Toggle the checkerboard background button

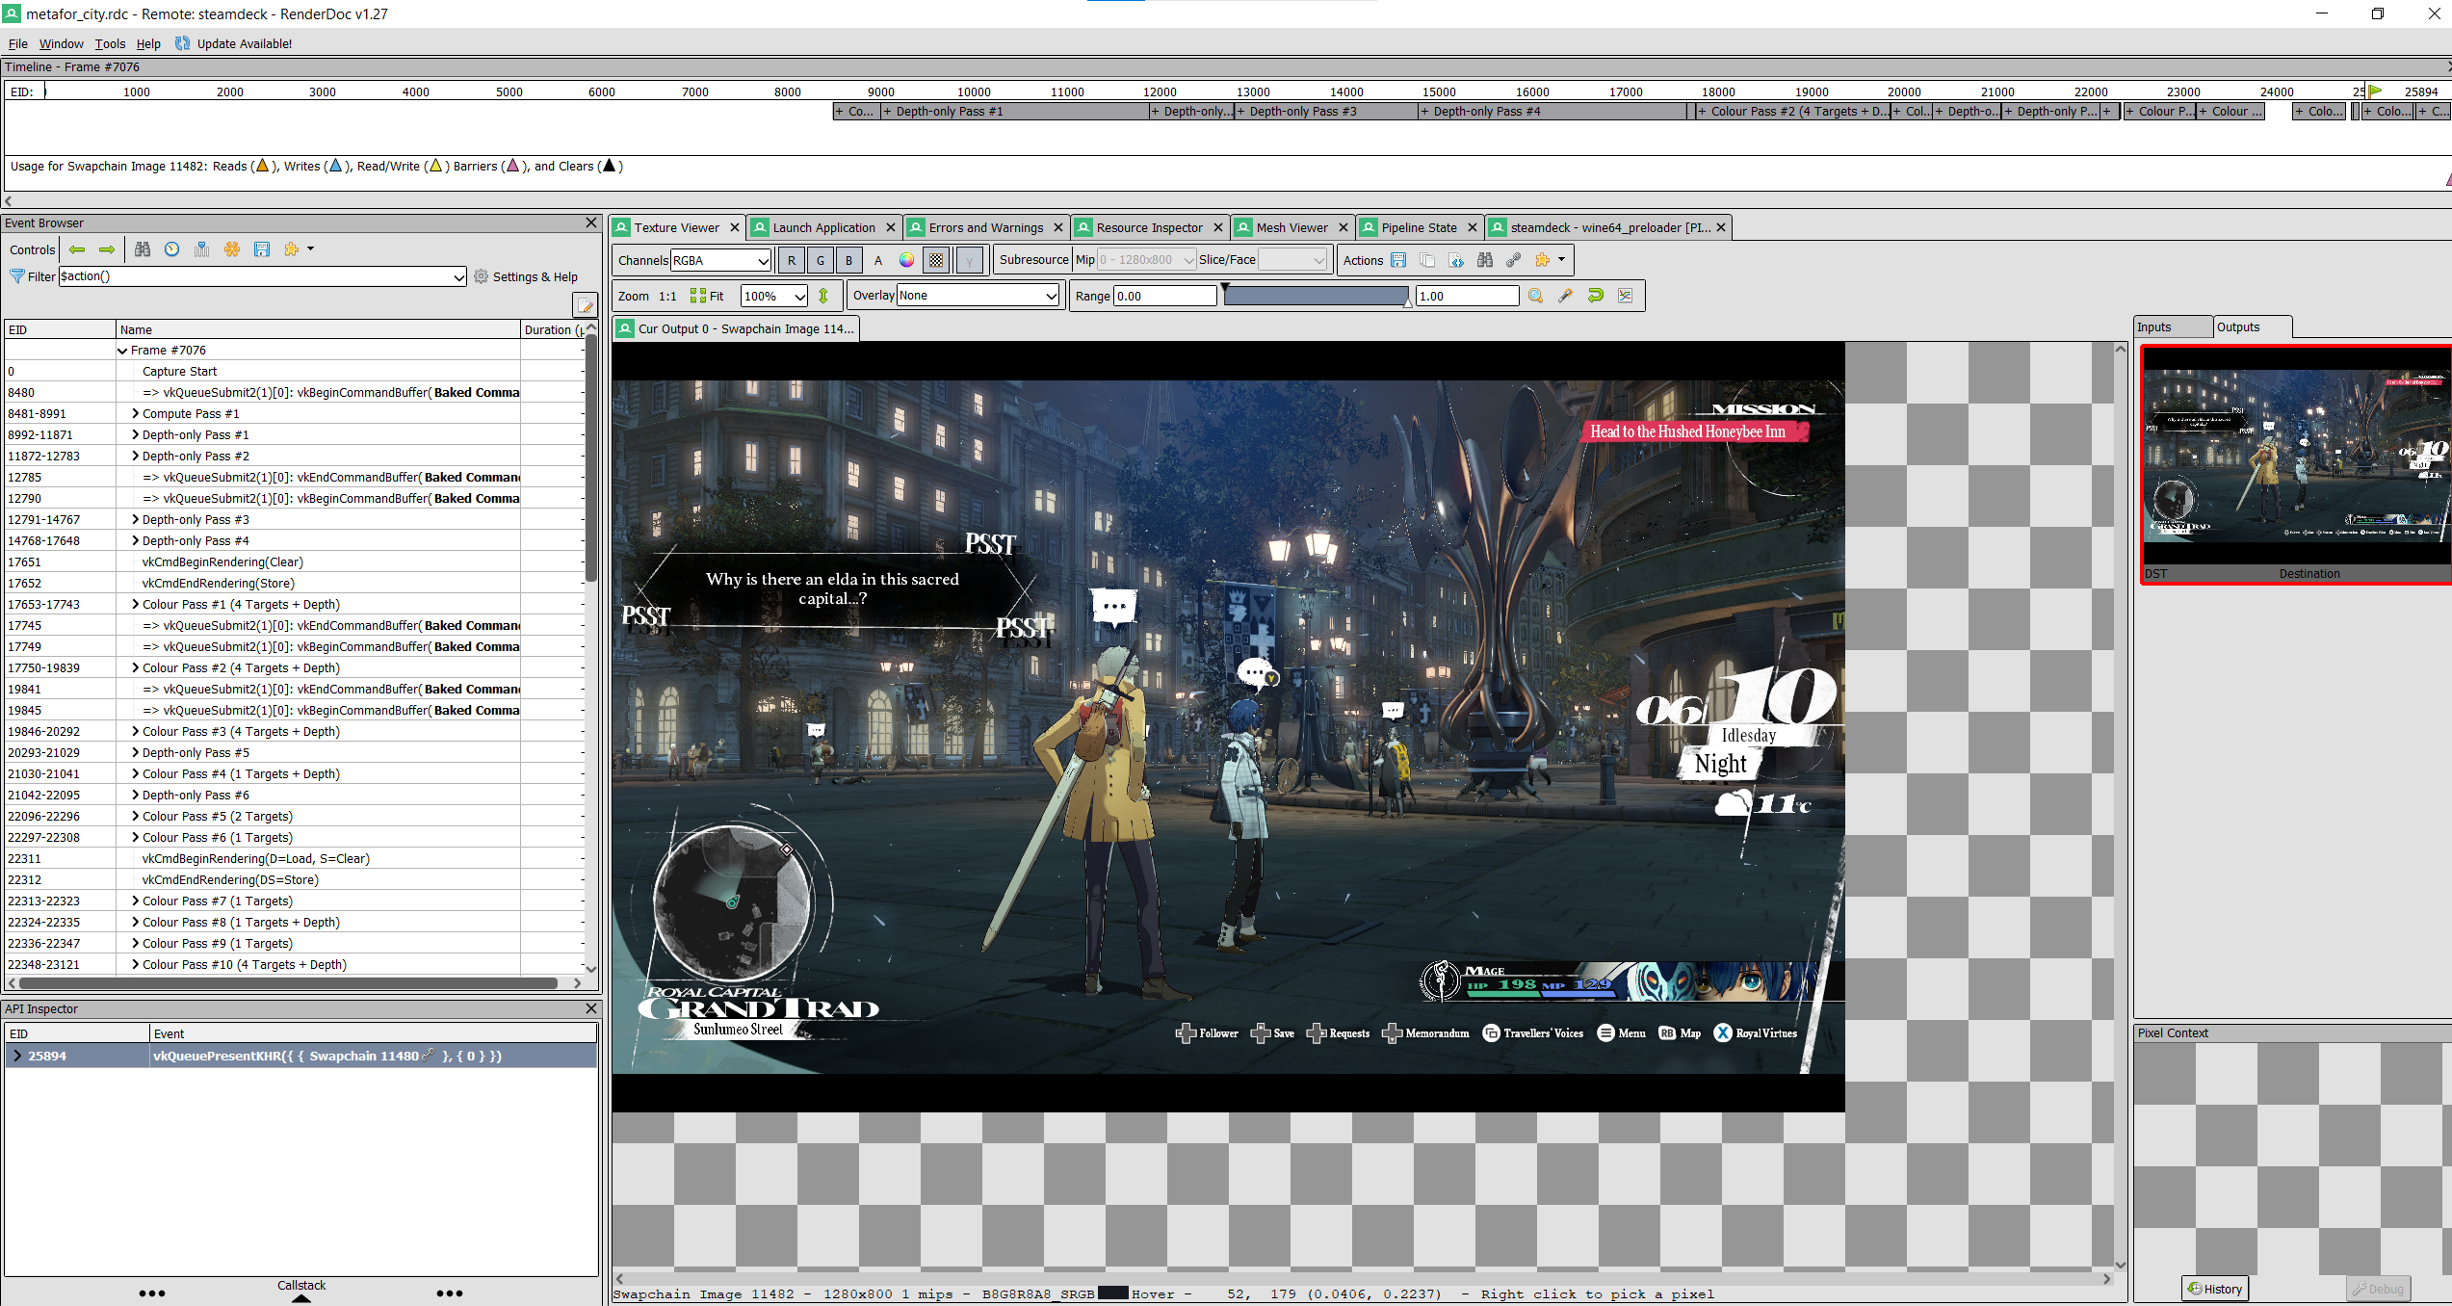[x=936, y=260]
